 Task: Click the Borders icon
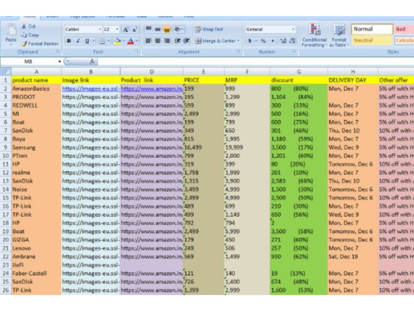click(102, 41)
